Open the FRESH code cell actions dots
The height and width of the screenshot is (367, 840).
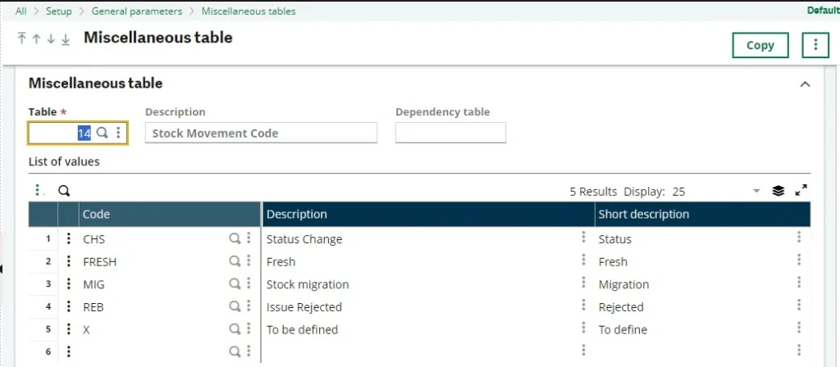(249, 261)
